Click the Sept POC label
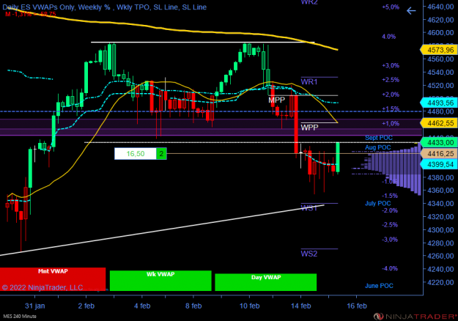 click(379, 138)
